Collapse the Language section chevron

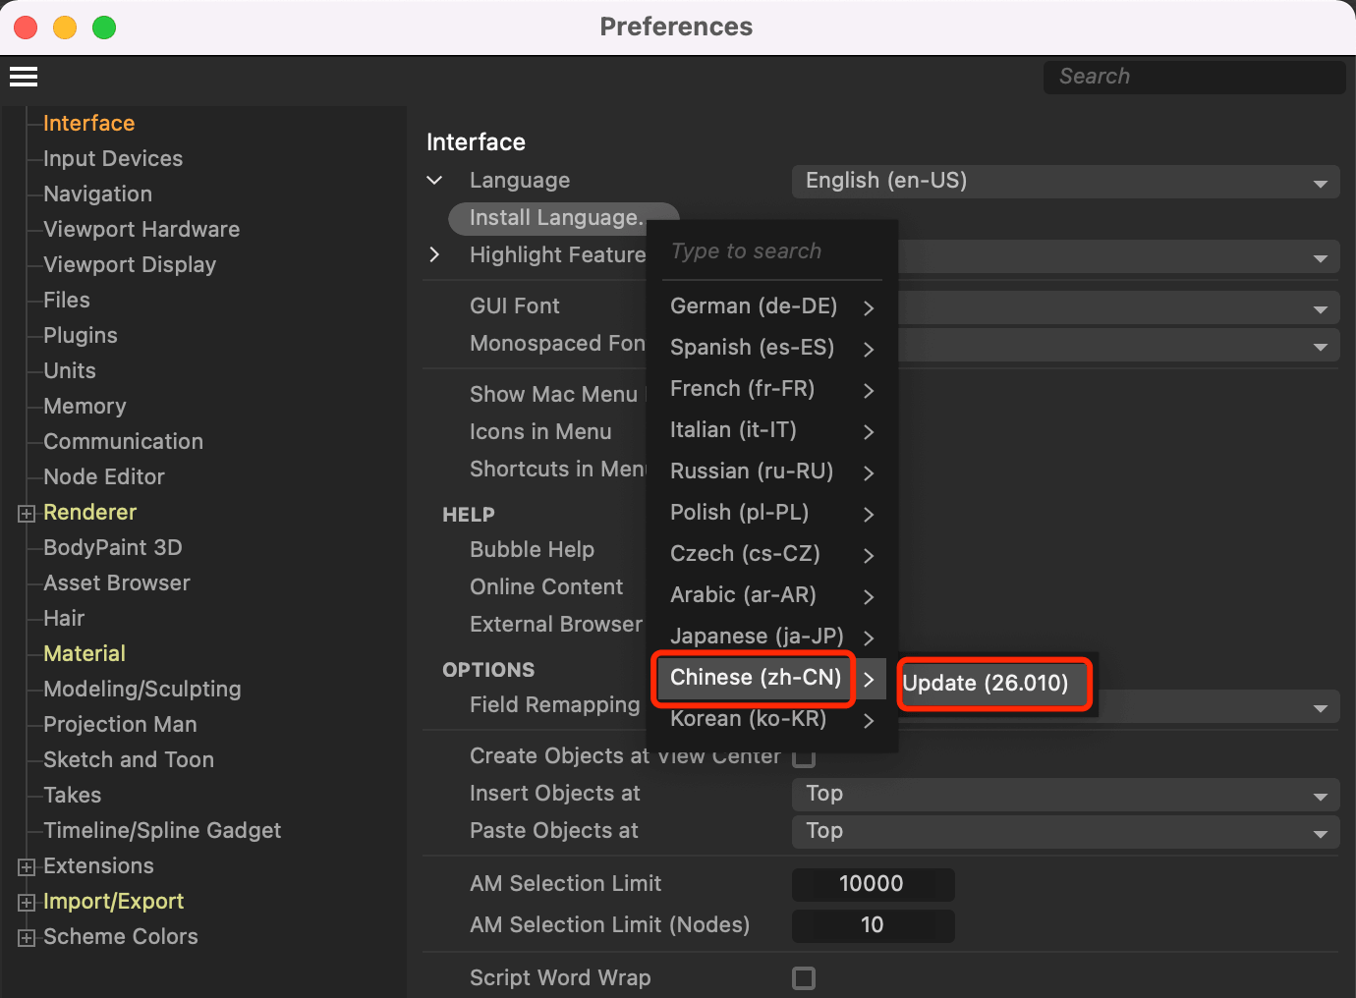[435, 181]
